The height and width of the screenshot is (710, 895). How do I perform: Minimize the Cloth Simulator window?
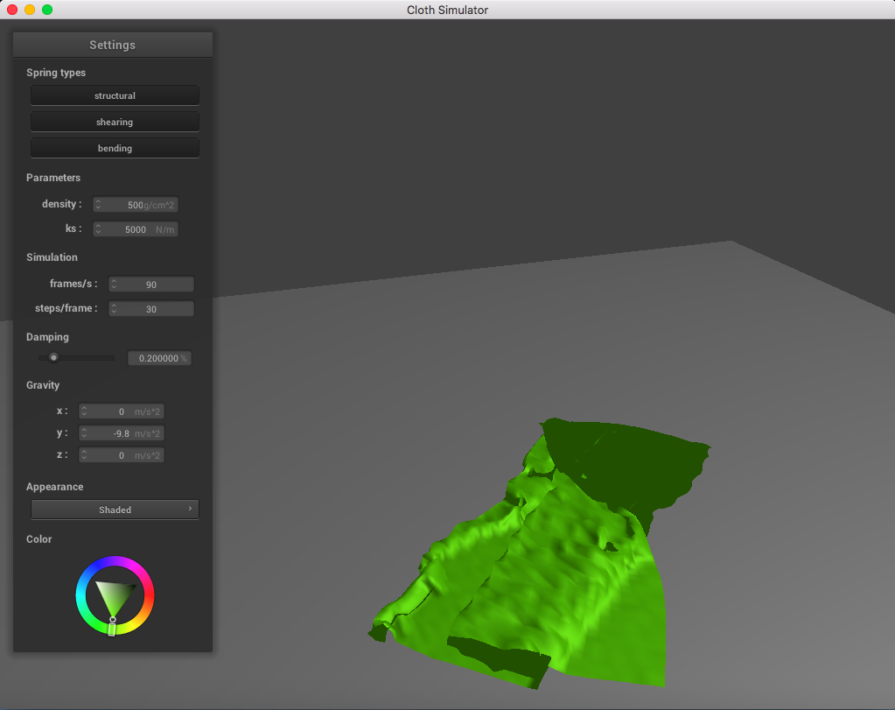(30, 10)
